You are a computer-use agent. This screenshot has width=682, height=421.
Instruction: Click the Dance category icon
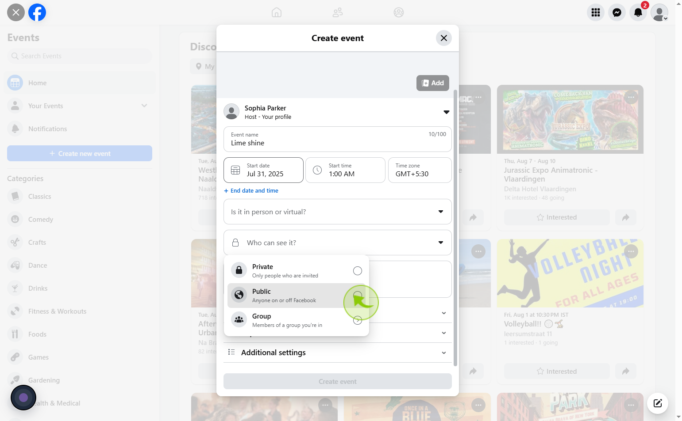point(15,265)
